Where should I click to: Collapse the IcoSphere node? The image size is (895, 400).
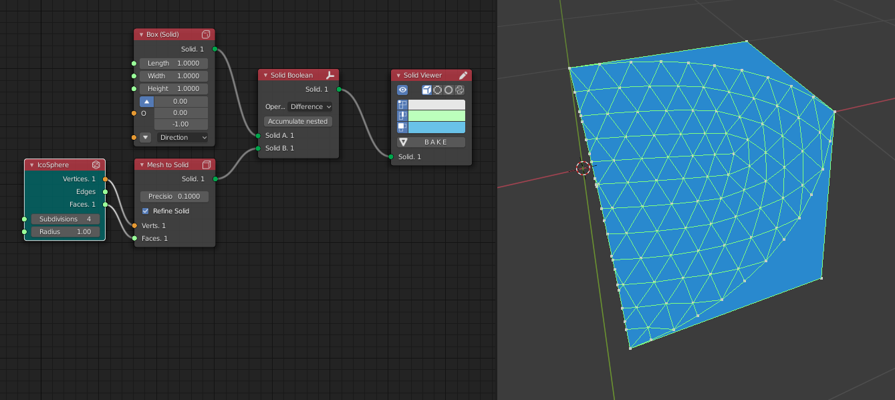coord(31,165)
